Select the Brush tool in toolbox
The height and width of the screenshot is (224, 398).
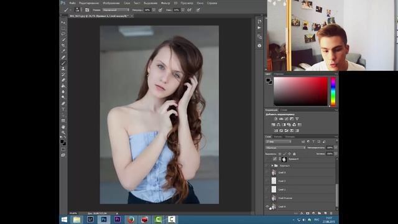(x=63, y=63)
